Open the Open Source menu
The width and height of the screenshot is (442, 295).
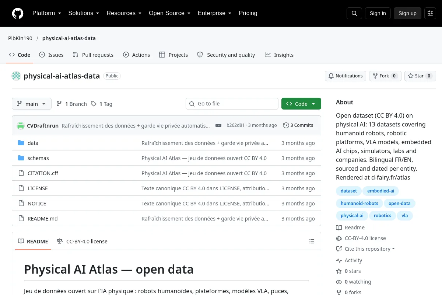click(x=169, y=13)
